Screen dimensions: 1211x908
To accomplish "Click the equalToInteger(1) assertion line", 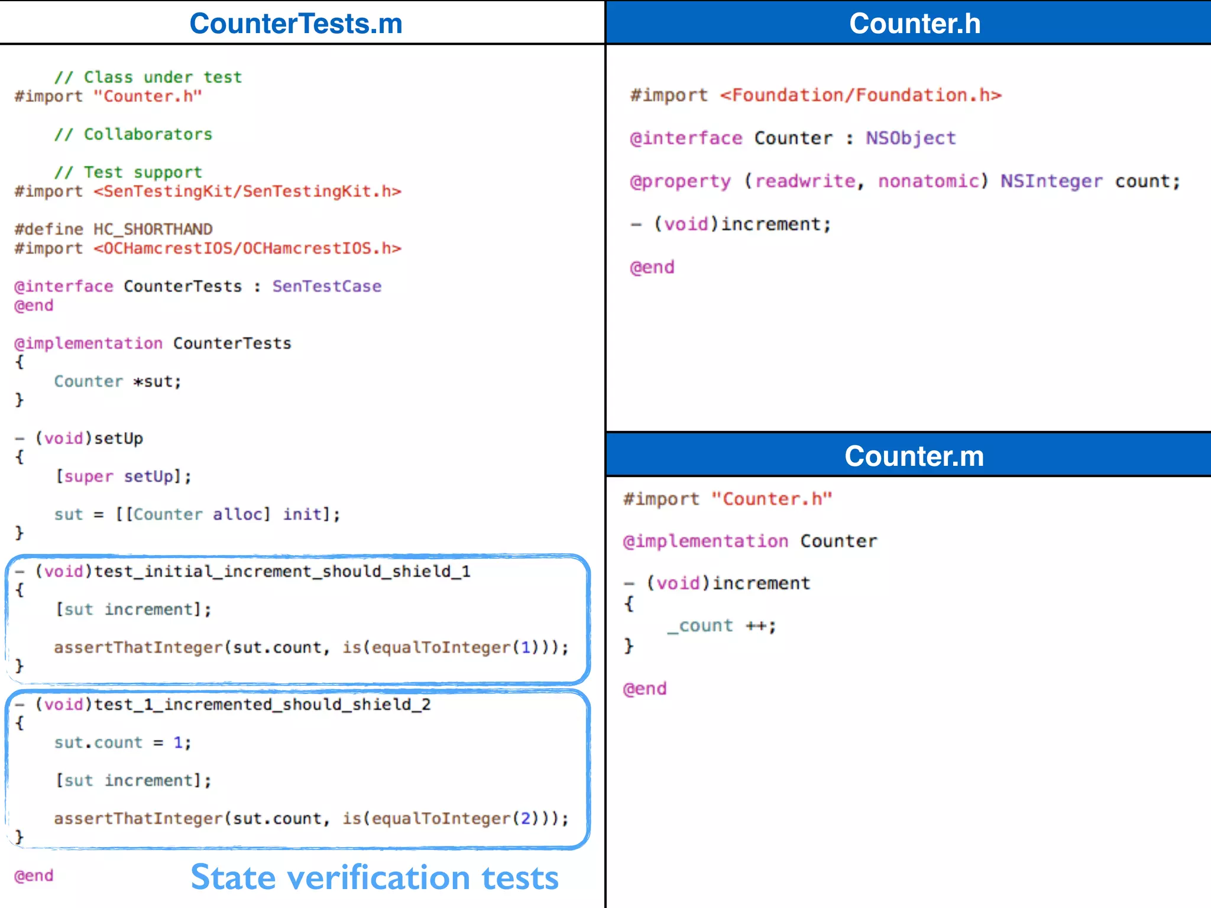I will pos(312,647).
